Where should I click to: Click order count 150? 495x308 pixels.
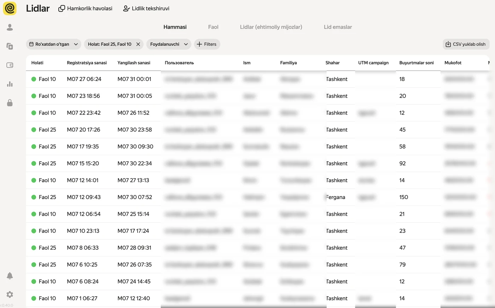(x=403, y=197)
